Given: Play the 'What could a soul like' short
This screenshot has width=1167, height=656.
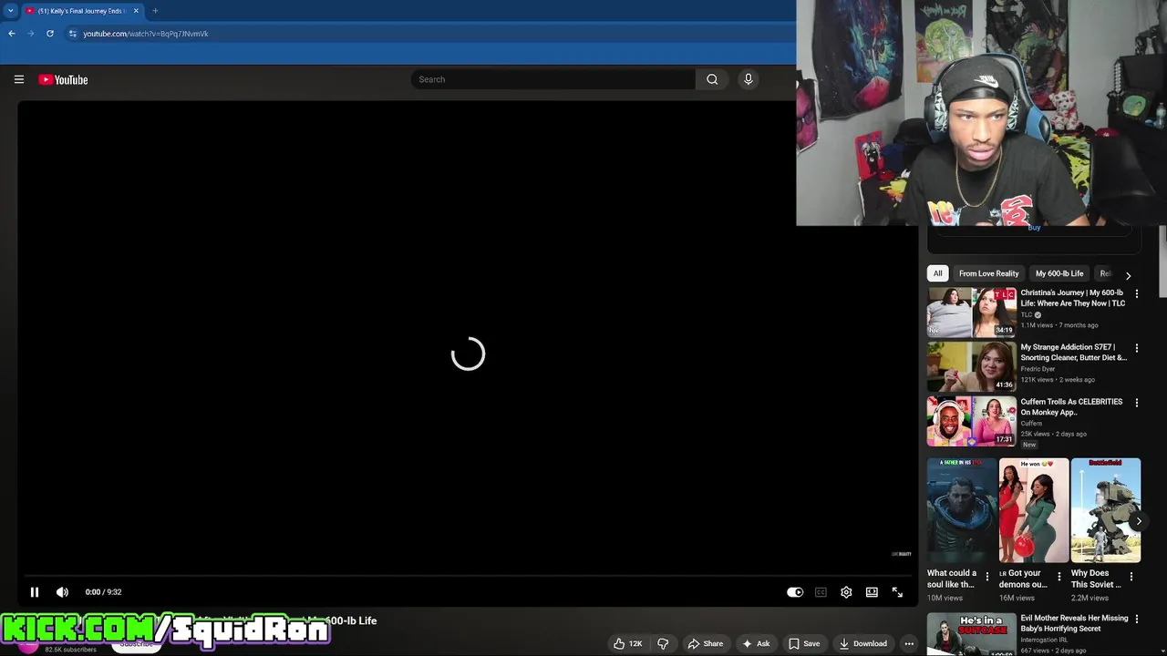Looking at the screenshot, I should [x=962, y=510].
